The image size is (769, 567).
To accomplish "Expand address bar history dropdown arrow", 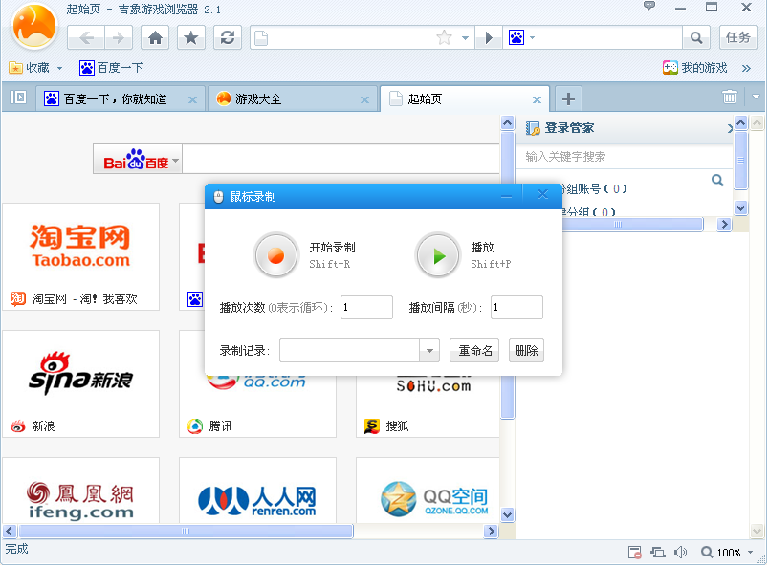I will pos(465,37).
